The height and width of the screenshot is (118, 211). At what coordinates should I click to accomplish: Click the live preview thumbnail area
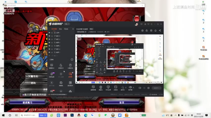119,59
